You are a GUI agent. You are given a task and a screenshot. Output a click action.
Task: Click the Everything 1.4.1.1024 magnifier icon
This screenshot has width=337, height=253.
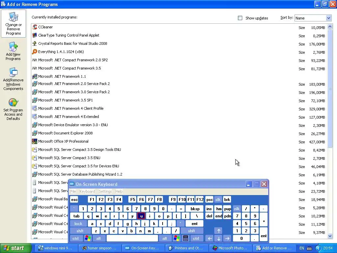(34, 52)
